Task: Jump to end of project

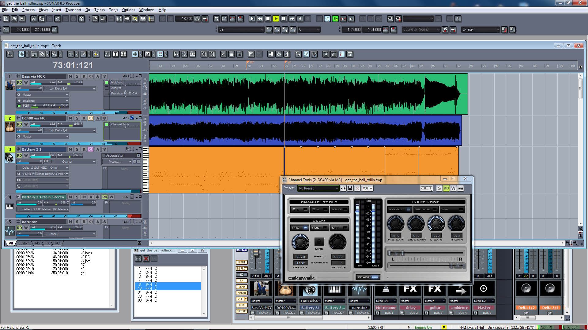Action: point(300,19)
